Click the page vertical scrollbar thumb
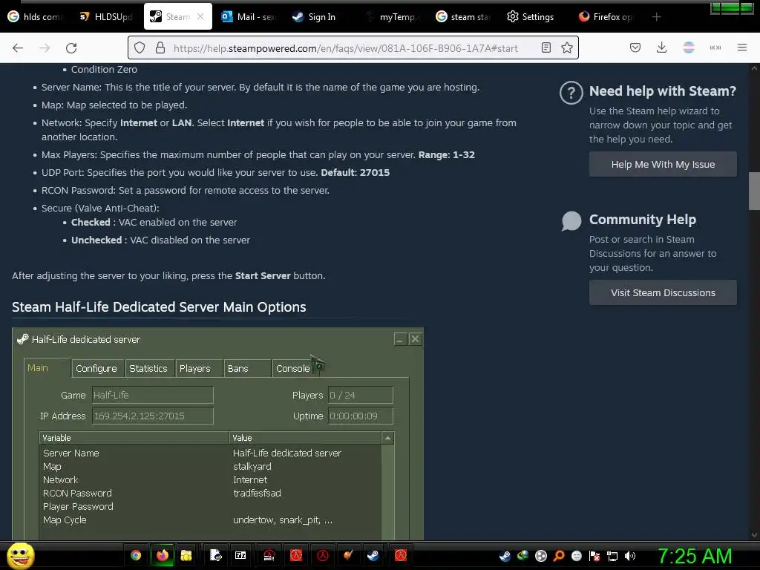Viewport: 760px width, 570px height. (754, 191)
